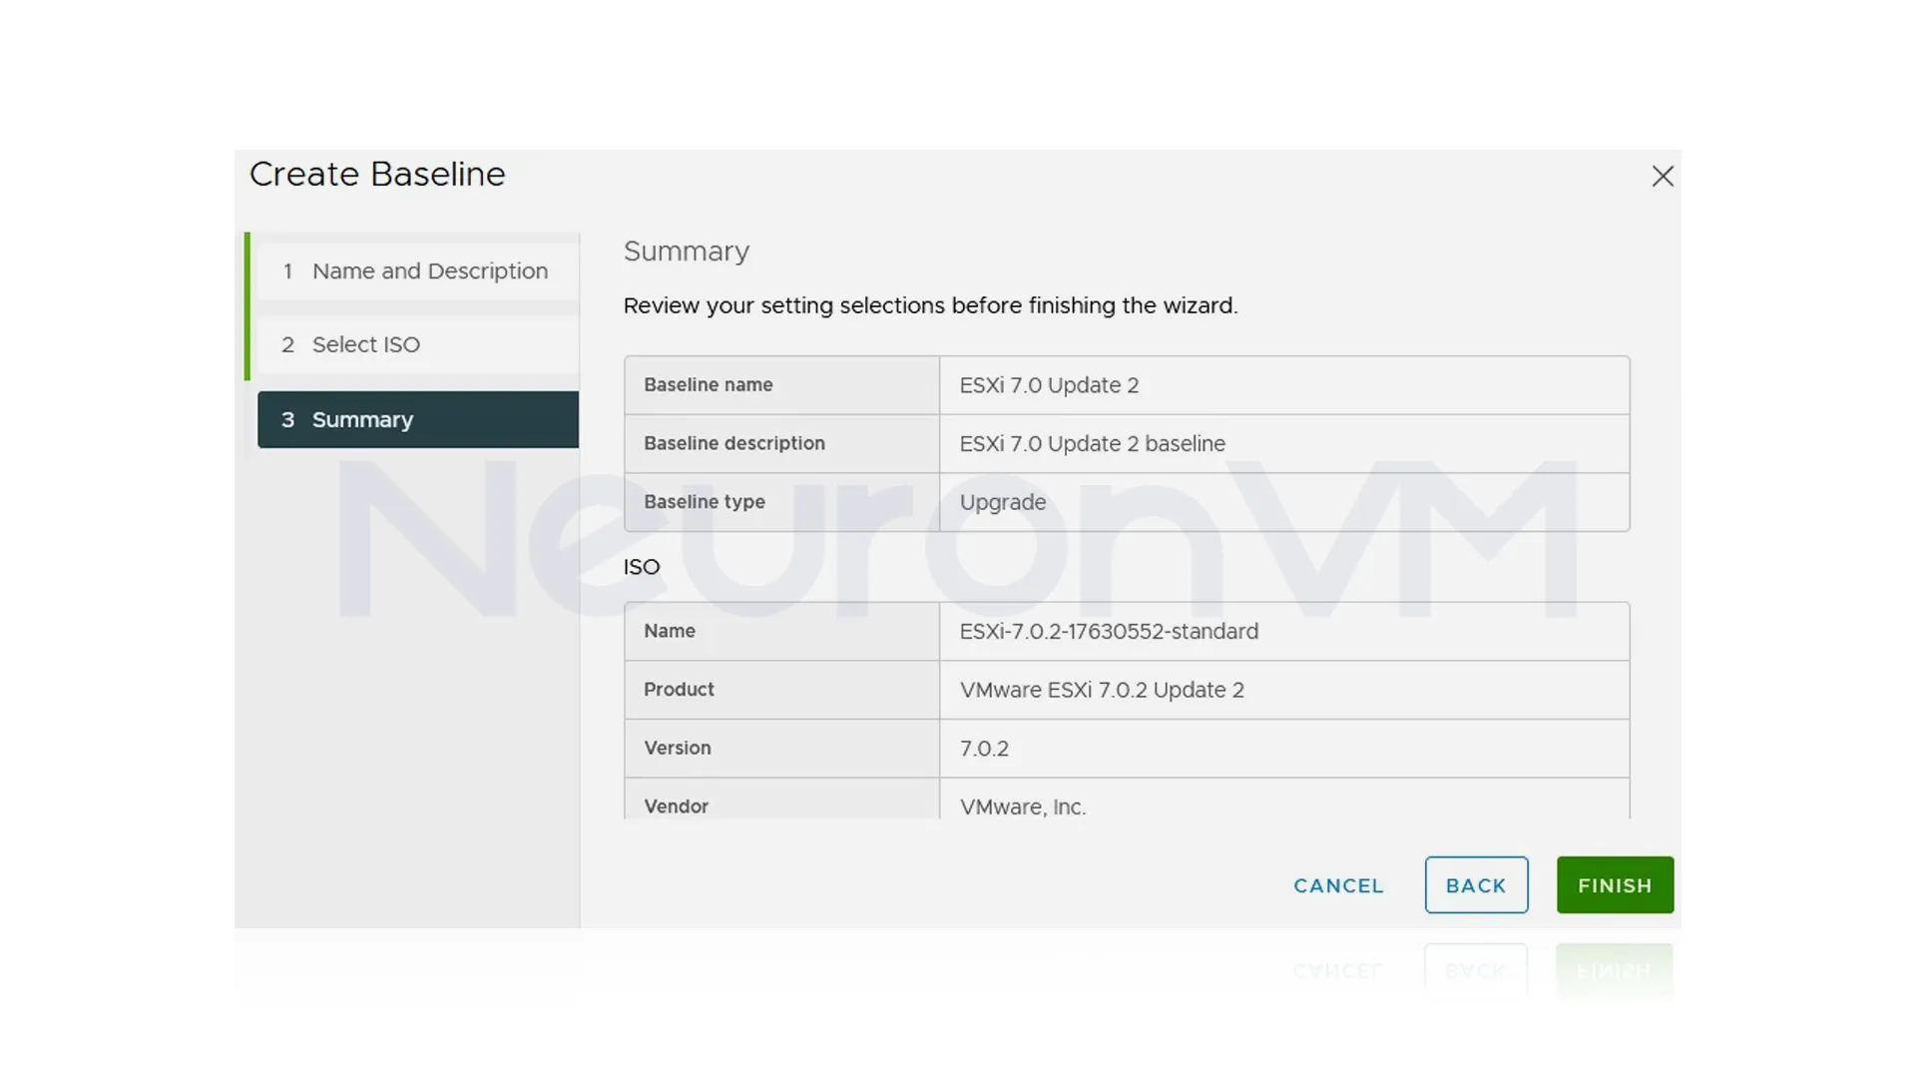Click product value 'VMware ESXi 7.0.2 Update 2'
Viewport: 1916px width, 1078px height.
click(x=1102, y=690)
